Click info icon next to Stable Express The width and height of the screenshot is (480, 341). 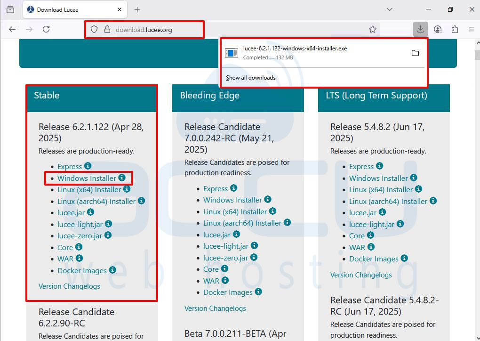88,166
